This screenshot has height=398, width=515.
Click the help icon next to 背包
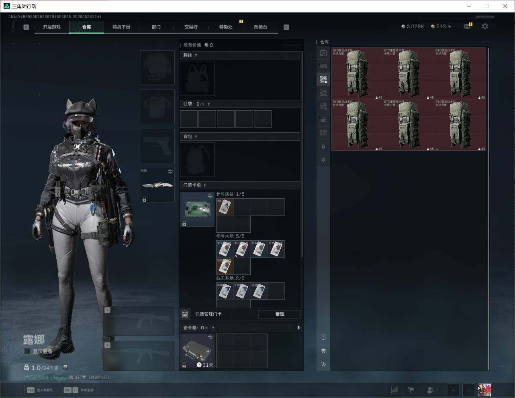pyautogui.click(x=196, y=137)
